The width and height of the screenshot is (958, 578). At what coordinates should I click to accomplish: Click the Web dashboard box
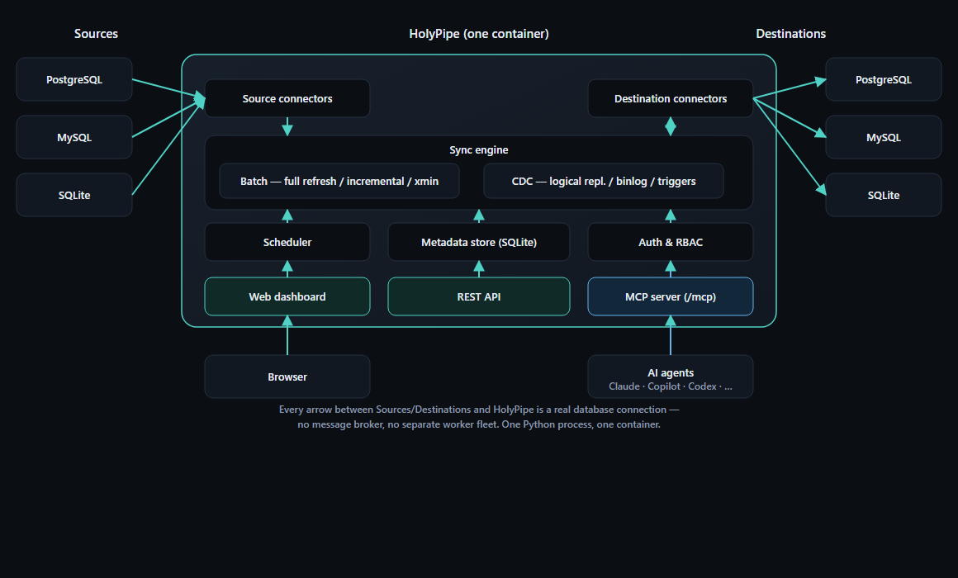287,296
